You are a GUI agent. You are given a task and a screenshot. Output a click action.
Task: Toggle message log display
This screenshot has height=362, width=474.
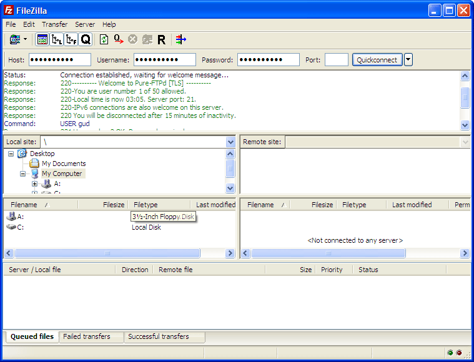pos(42,39)
